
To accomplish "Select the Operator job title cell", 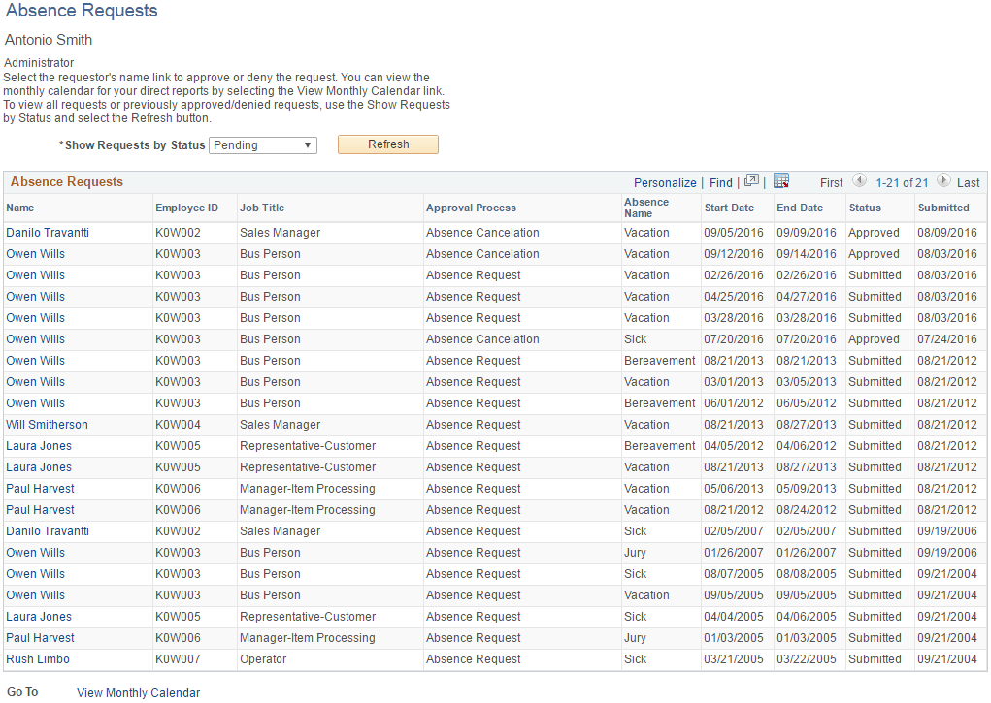I will 263,659.
